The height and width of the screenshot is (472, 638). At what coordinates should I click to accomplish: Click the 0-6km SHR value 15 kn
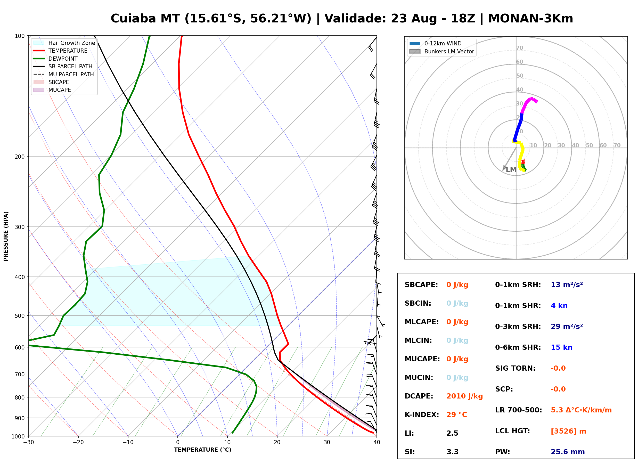561,347
